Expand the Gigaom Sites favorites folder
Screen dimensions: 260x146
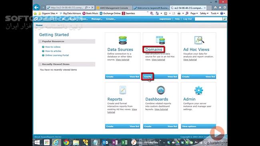click(48, 14)
